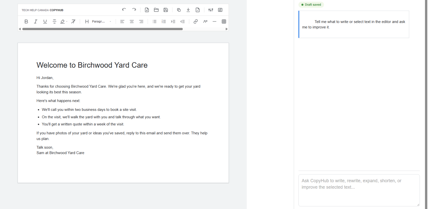Click the toolbar's horizontal scrollbar thumb

[102, 29]
